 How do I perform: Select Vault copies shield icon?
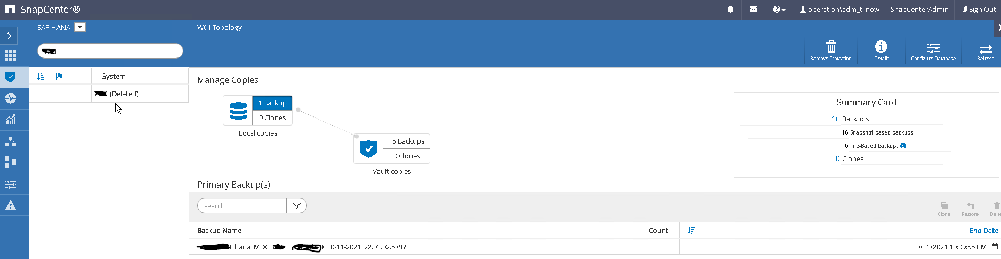pos(368,149)
